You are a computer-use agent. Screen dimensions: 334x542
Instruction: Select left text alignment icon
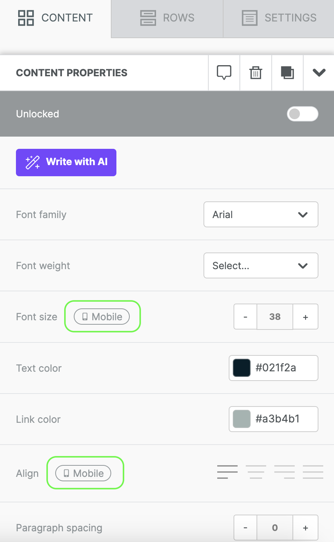[227, 472]
